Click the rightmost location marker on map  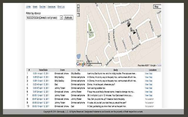click(134, 32)
